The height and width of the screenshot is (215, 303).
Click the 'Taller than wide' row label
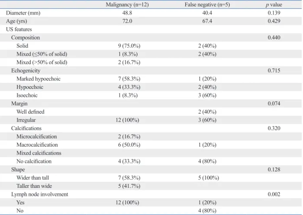click(34, 186)
